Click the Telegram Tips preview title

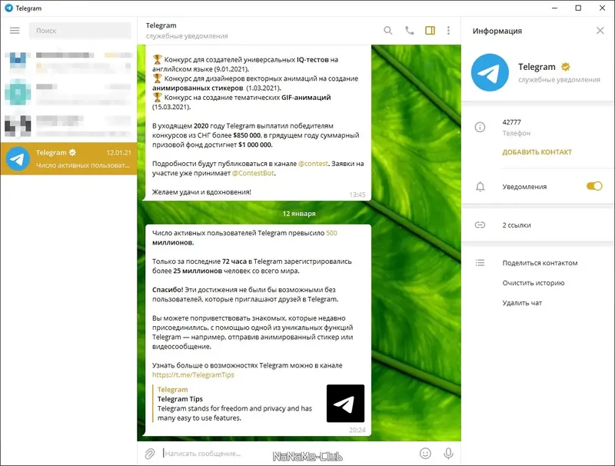[x=180, y=399]
